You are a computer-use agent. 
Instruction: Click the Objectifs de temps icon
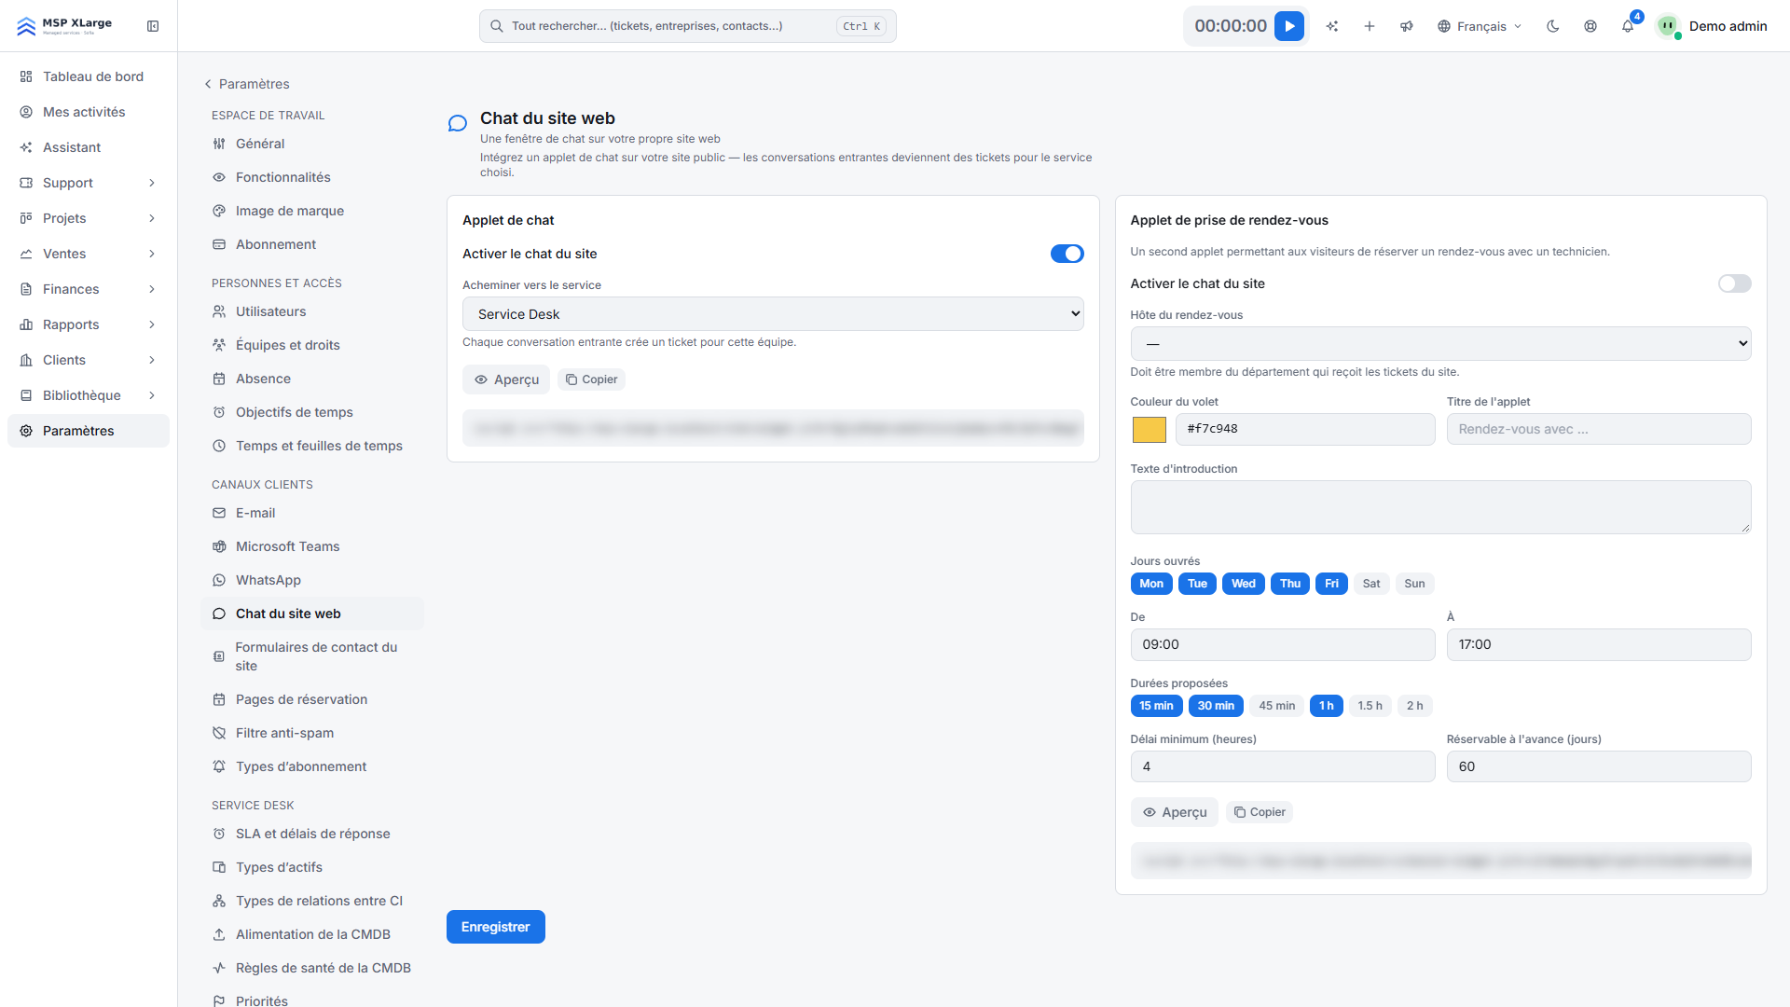219,412
